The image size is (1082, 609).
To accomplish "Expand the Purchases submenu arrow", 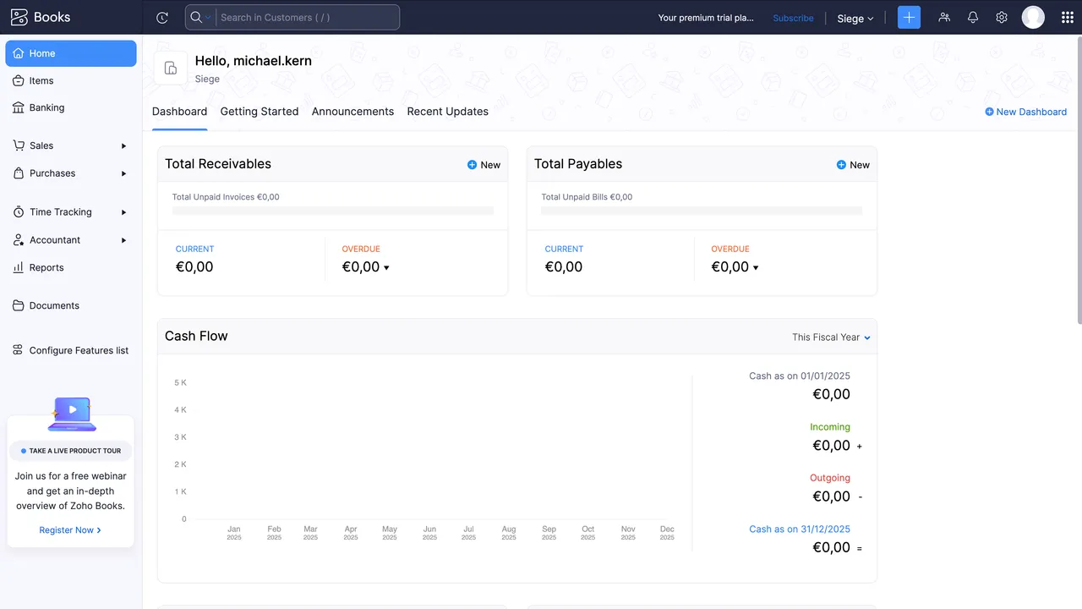I will click(123, 173).
